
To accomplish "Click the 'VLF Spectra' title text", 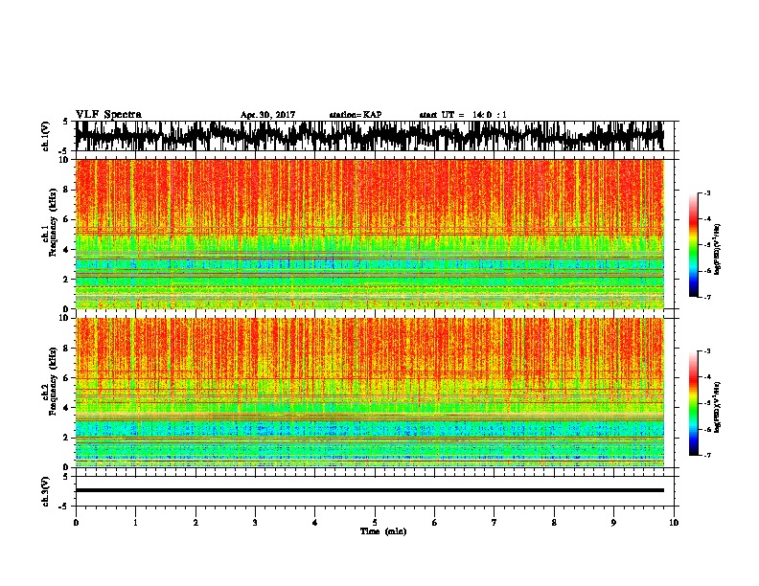I will pos(108,115).
